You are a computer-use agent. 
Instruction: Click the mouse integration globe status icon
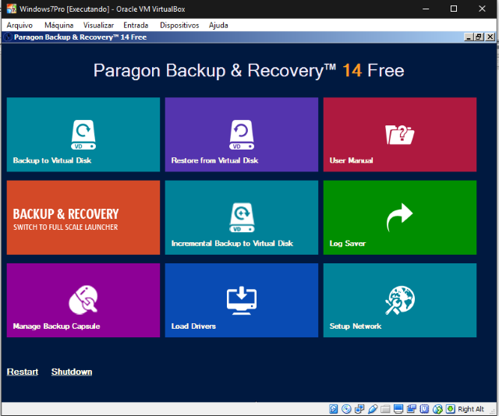[437, 409]
